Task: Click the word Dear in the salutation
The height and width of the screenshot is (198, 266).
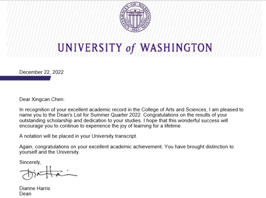Action: pyautogui.click(x=25, y=100)
